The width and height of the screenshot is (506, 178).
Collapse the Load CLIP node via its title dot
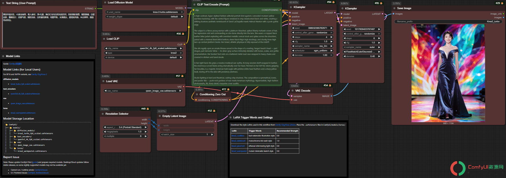(x=104, y=39)
